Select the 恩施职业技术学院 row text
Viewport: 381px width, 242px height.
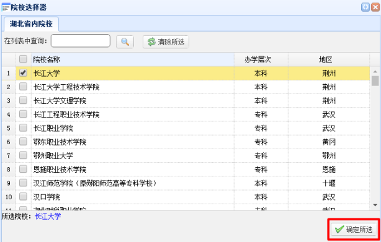[x=60, y=170]
